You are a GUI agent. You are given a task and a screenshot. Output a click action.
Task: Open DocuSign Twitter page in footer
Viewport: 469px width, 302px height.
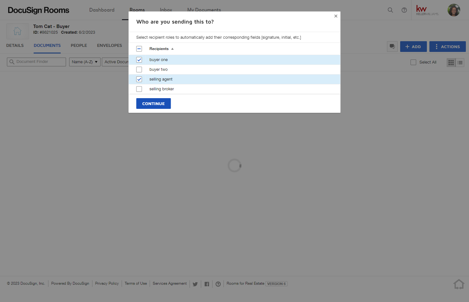point(195,284)
